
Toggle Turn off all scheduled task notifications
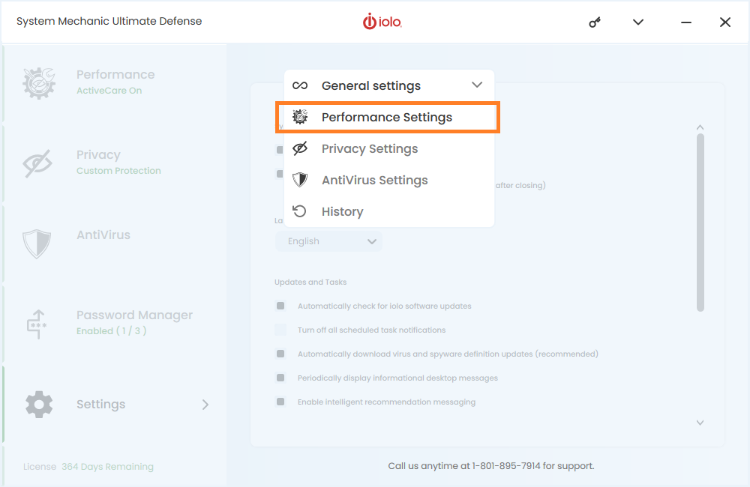pos(280,330)
